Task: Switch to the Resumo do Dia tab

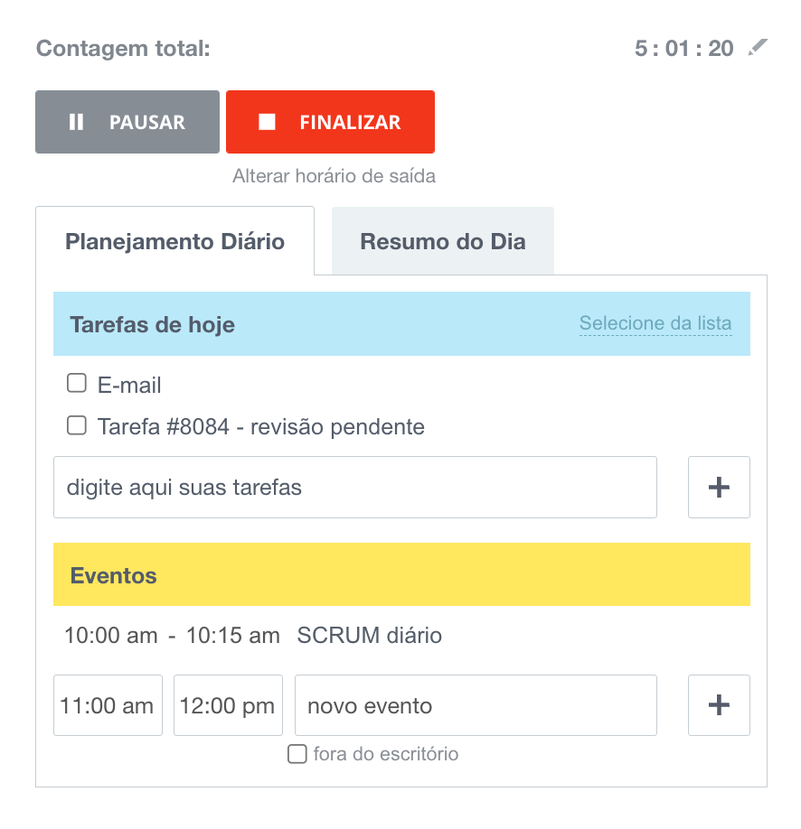Action: coord(442,240)
